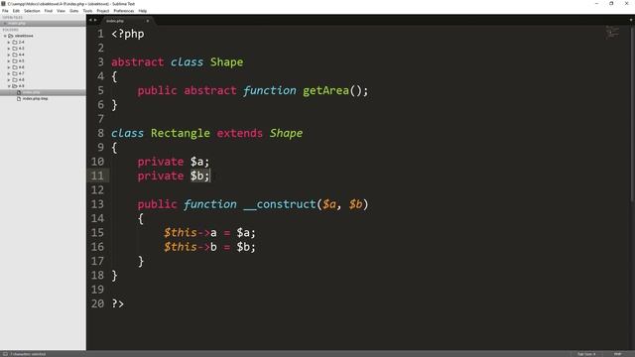This screenshot has width=635, height=357.
Task: Click '?>' closing tag on line 20
Action: click(118, 304)
